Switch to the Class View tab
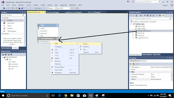This screenshot has height=98, width=174. point(157,54)
